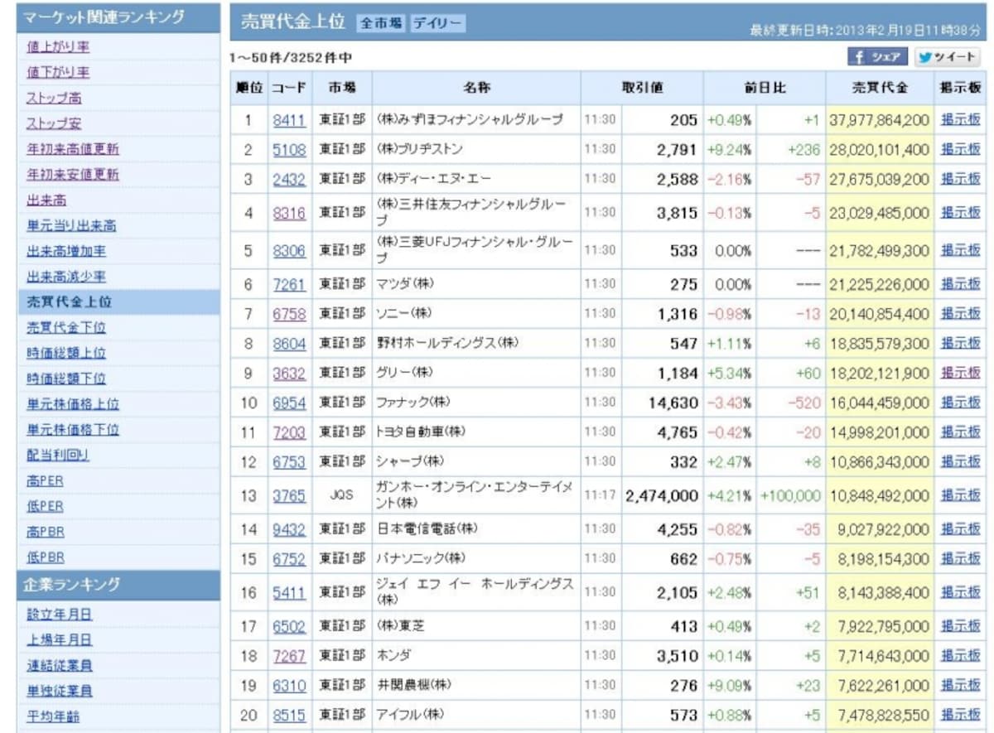Open 時価総額上位 ranking
The image size is (994, 733).
(x=66, y=353)
